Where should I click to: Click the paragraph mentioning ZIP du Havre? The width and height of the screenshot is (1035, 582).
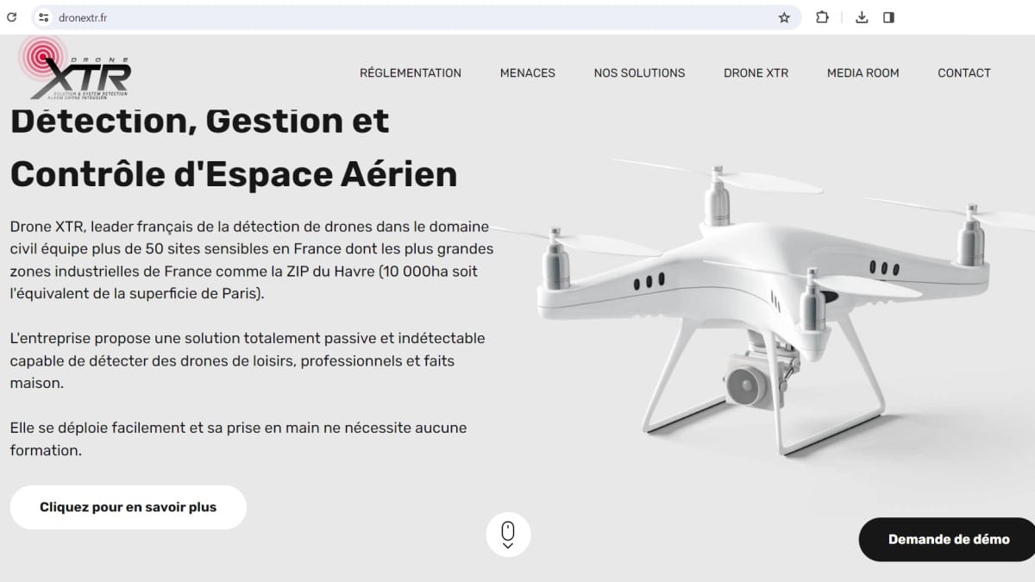252,260
